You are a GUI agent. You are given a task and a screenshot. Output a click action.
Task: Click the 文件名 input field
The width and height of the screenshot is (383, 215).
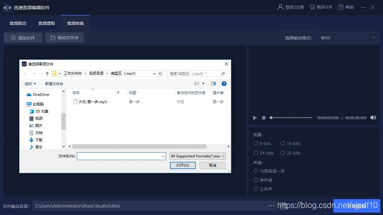point(121,156)
